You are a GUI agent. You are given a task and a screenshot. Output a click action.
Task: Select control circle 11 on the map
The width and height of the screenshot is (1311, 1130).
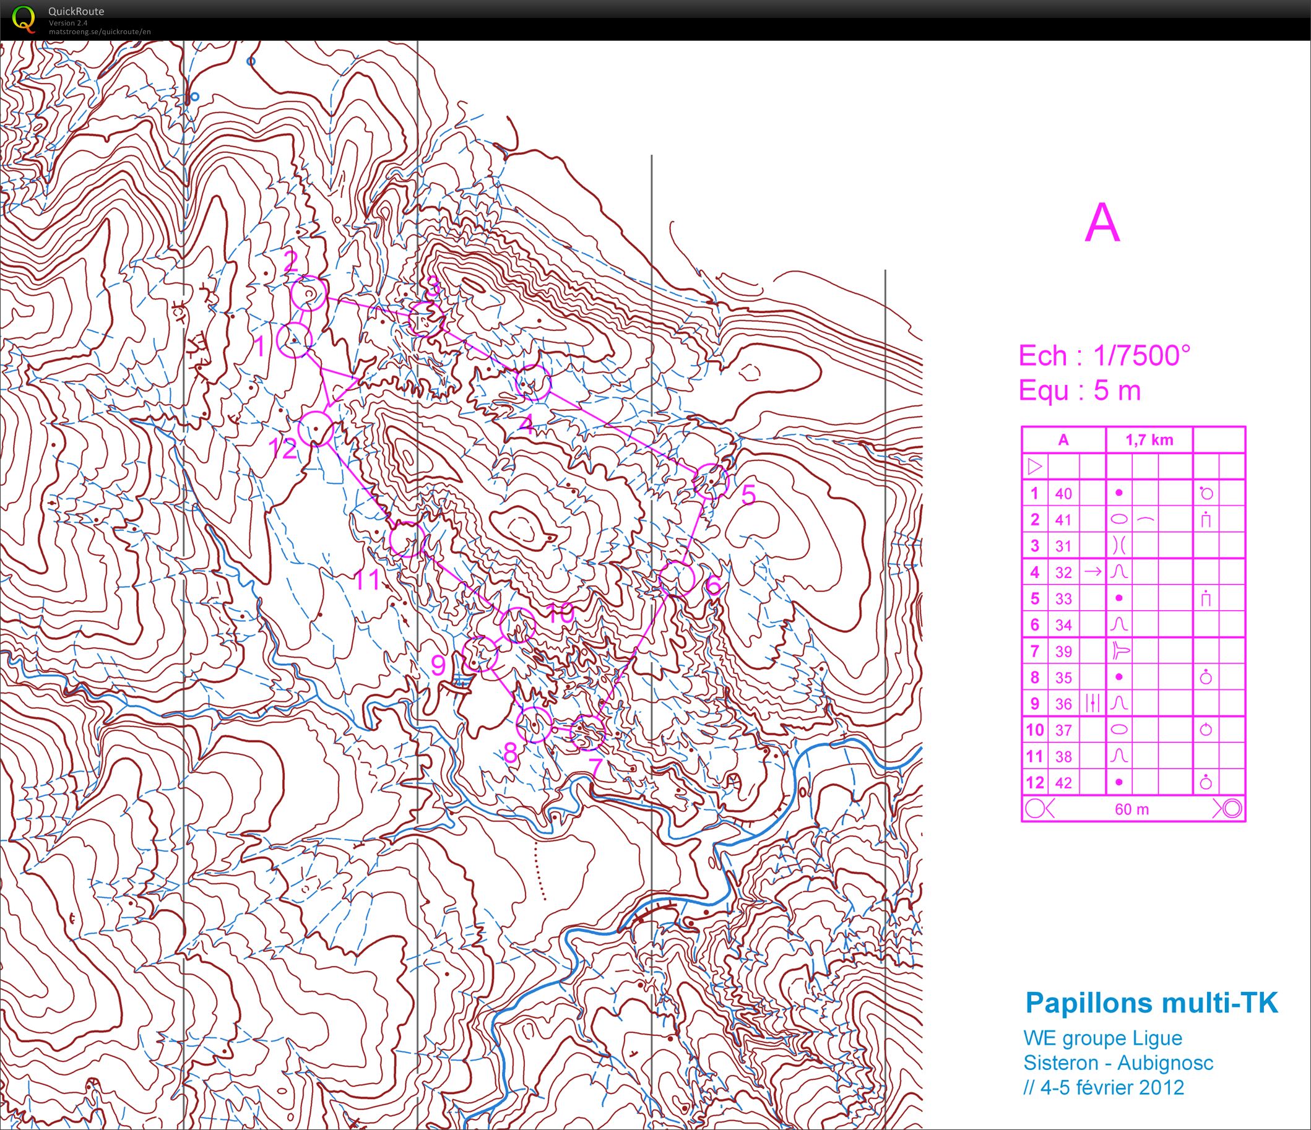pyautogui.click(x=406, y=540)
